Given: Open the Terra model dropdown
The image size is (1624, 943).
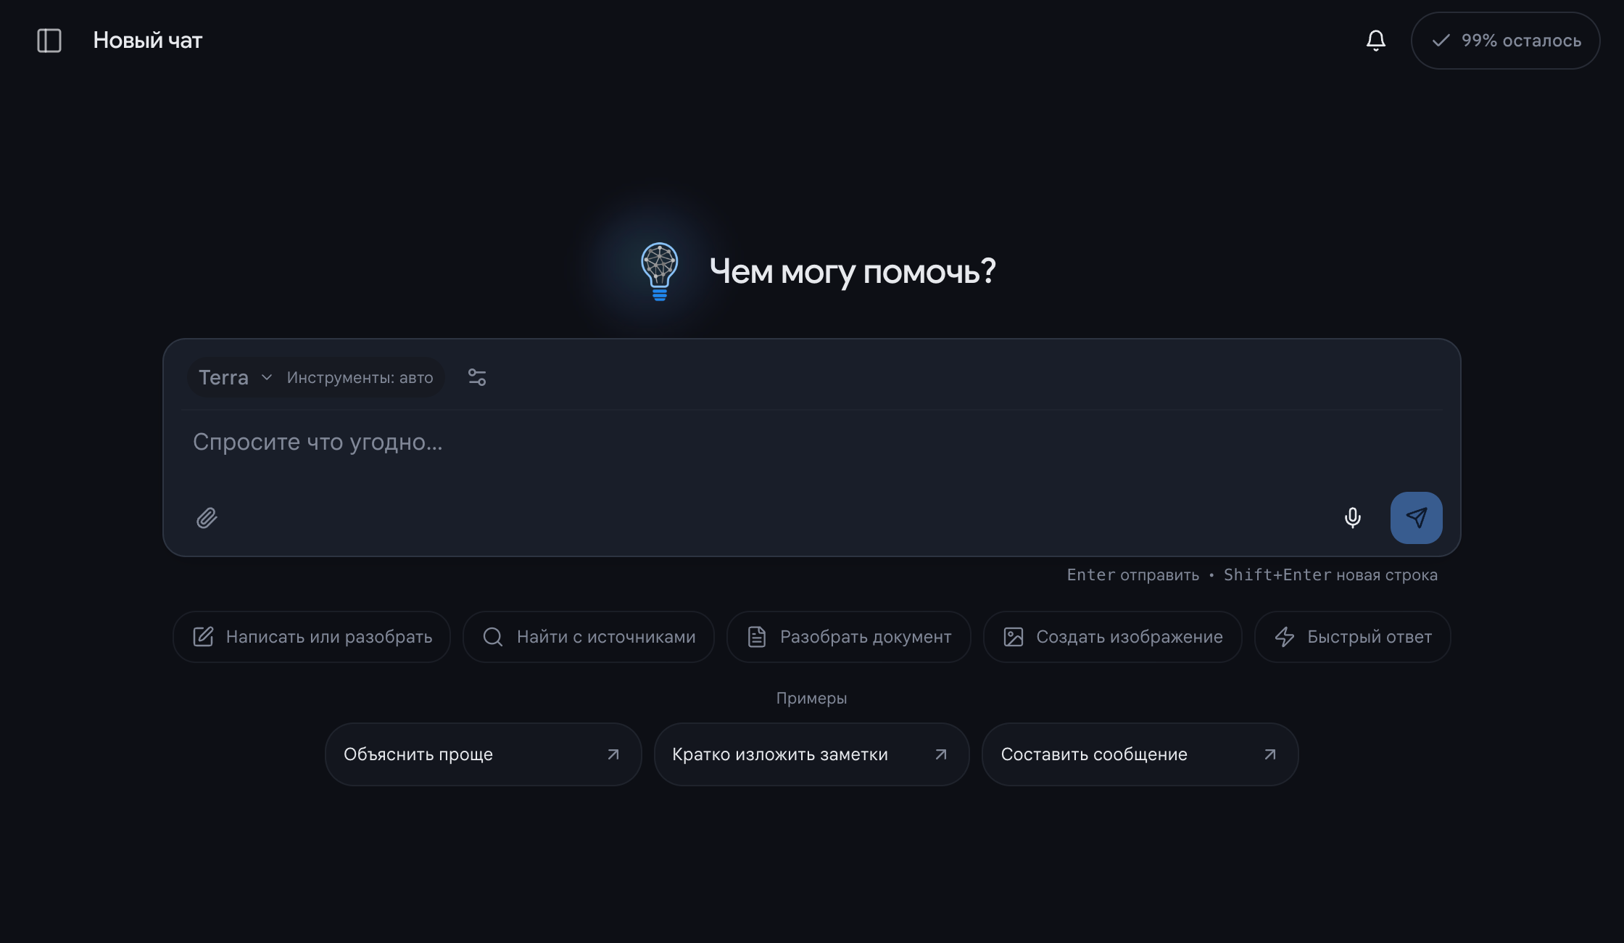Looking at the screenshot, I should 315,377.
